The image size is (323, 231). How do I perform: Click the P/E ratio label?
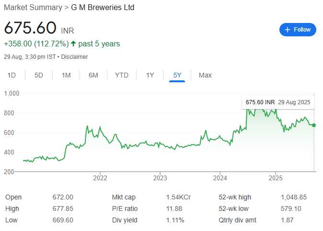coord(125,209)
